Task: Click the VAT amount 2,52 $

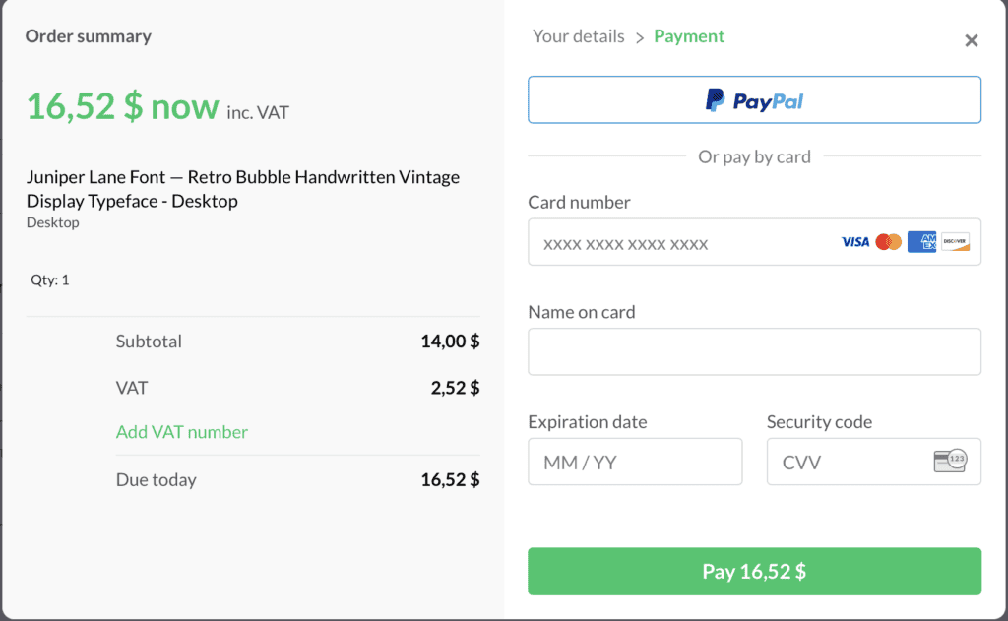Action: [x=455, y=389]
